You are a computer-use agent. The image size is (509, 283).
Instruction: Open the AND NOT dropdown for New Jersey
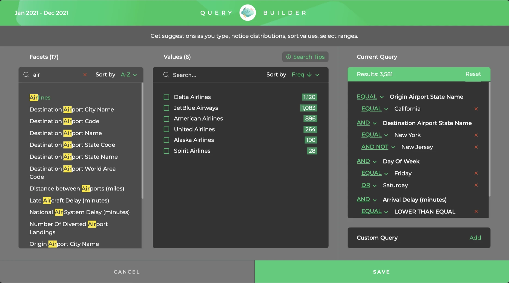(x=378, y=147)
